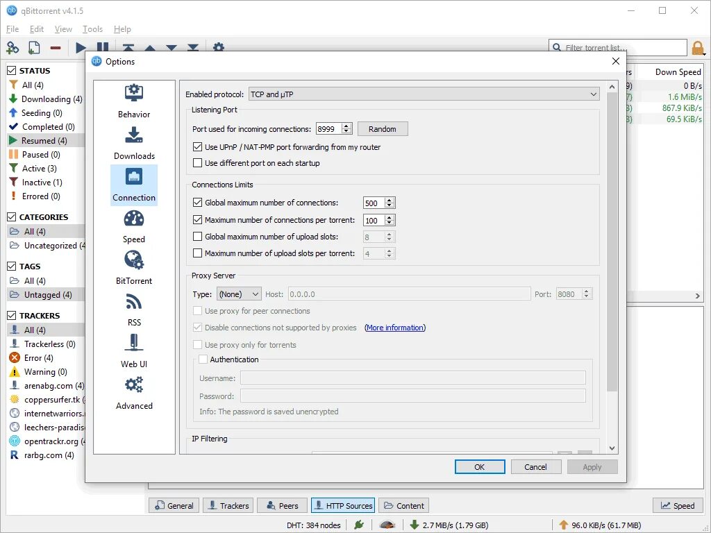Open the RSS options section
Screen dimensions: 711x533
(x=134, y=310)
